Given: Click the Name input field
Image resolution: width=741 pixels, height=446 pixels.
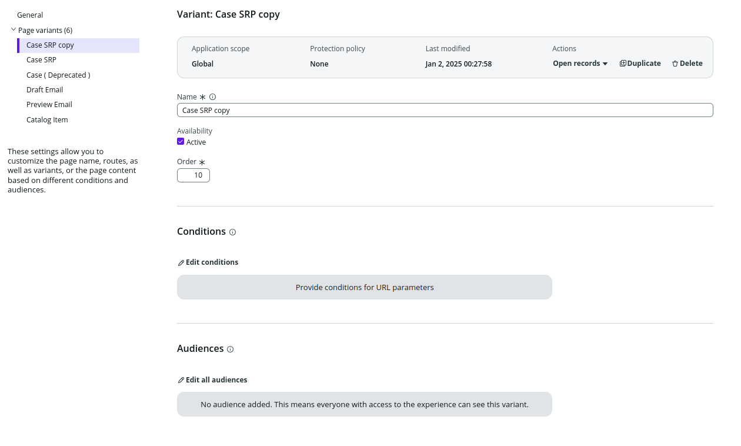Looking at the screenshot, I should click(445, 110).
